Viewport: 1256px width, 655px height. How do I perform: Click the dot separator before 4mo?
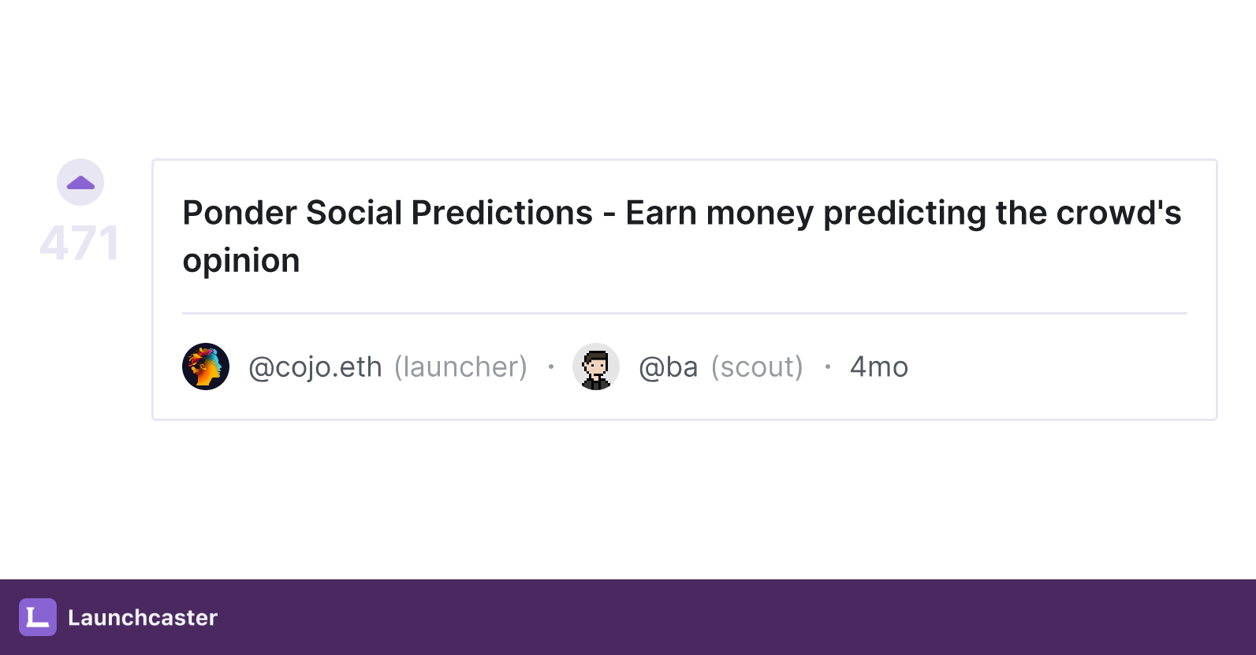[x=827, y=367]
